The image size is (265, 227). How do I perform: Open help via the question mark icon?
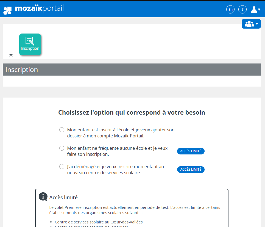(x=242, y=10)
